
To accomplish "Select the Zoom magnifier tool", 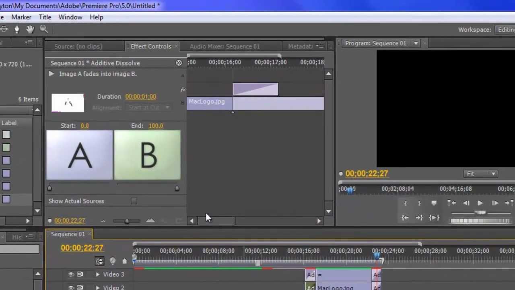I will coord(43,29).
